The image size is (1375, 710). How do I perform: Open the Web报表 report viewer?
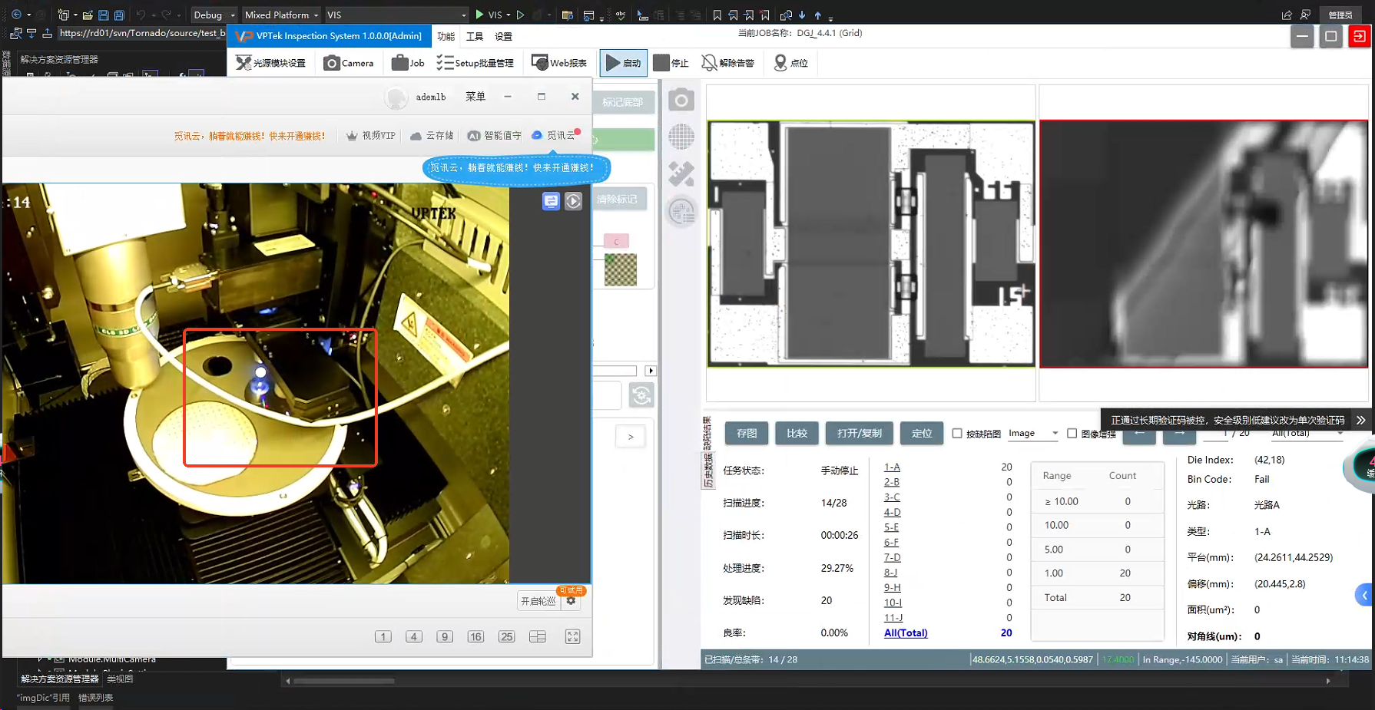tap(559, 63)
